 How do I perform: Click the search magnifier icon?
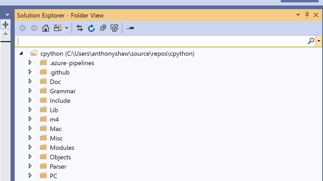311,41
